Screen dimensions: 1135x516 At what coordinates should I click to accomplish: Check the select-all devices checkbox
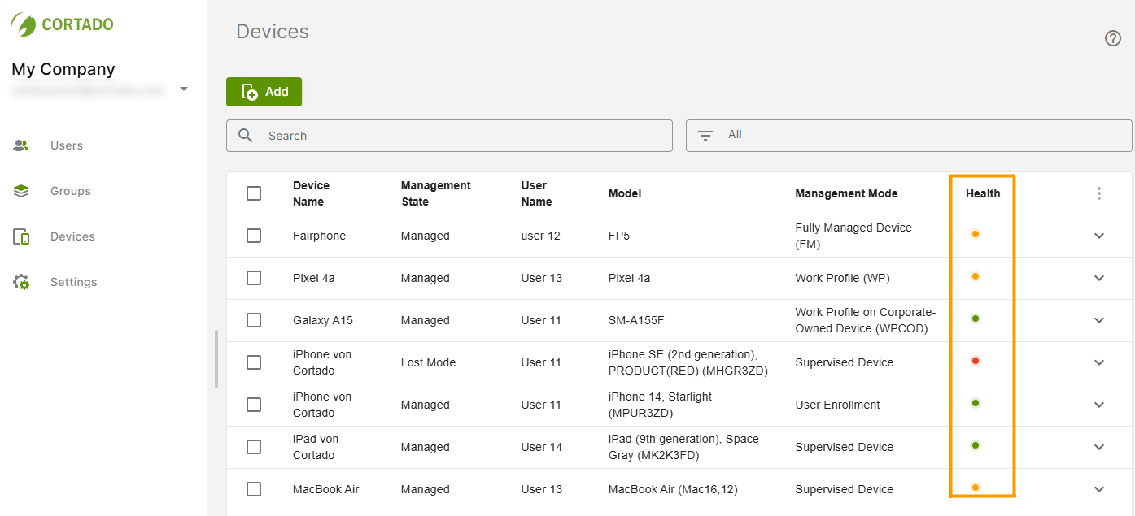[254, 193]
